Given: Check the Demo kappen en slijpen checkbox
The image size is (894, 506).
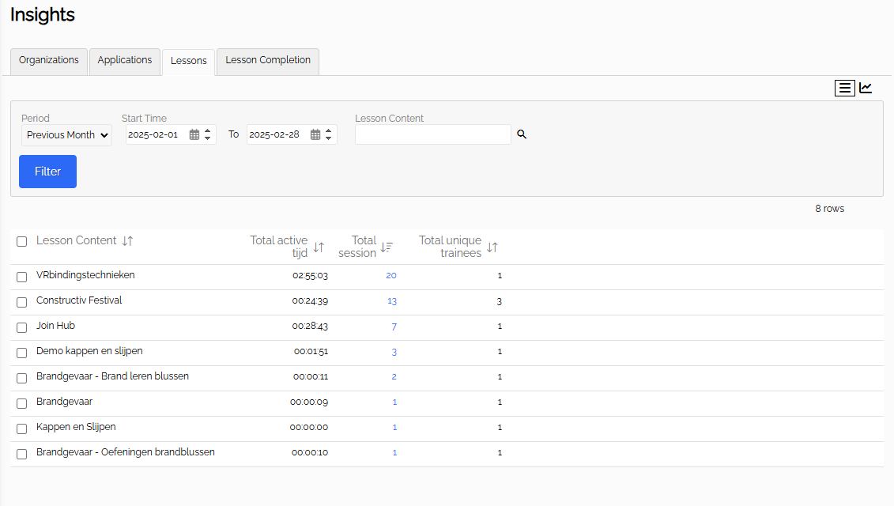Looking at the screenshot, I should (x=21, y=353).
